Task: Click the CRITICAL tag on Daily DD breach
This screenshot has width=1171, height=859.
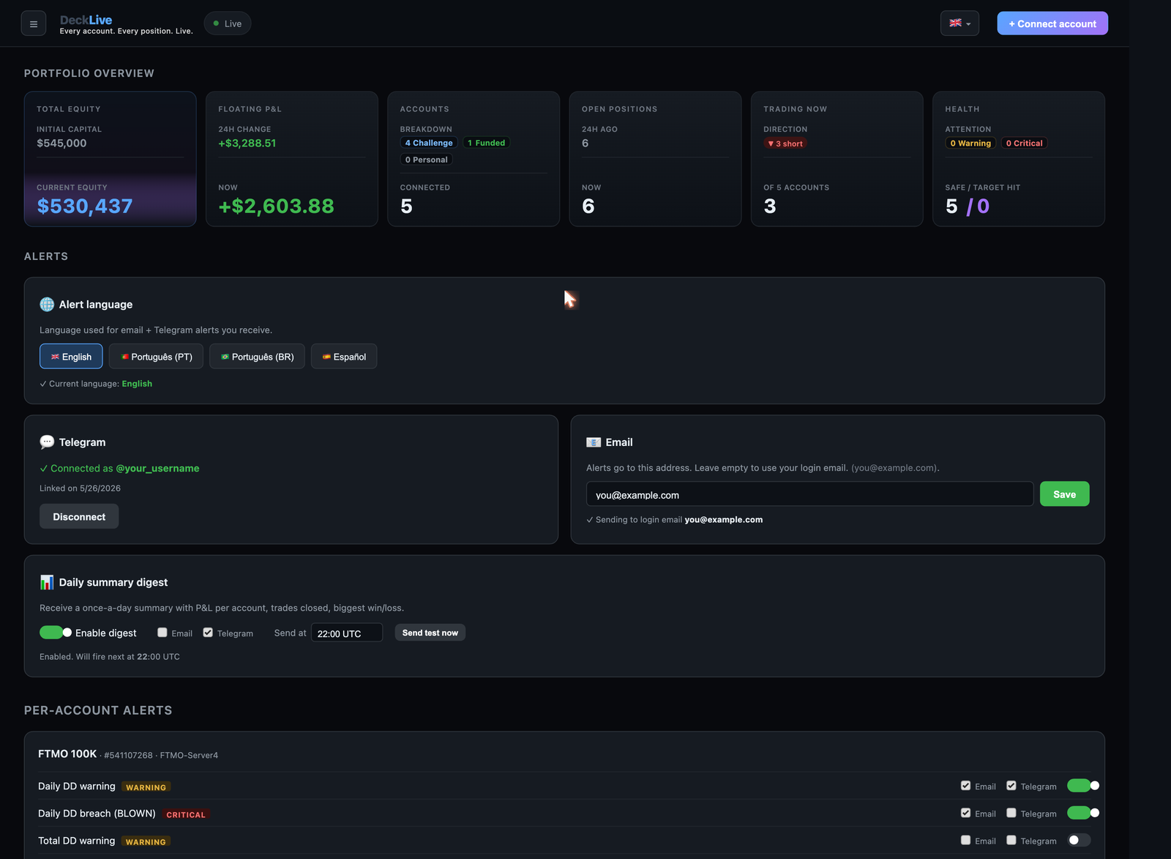Action: point(186,814)
